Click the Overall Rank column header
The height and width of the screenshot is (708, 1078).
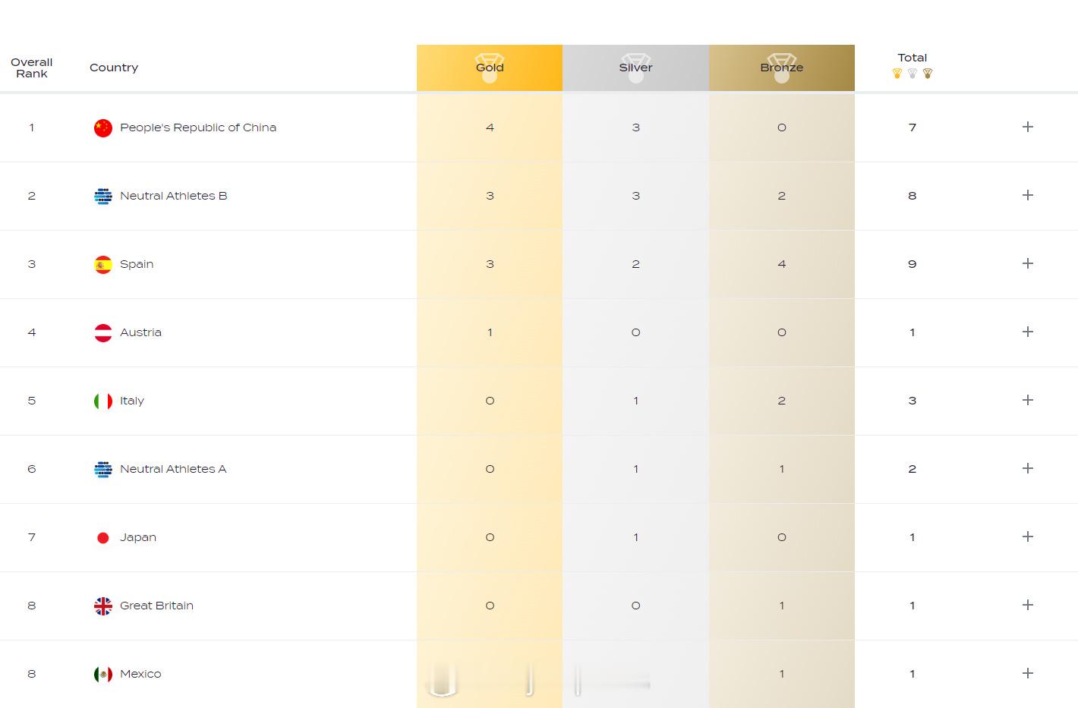point(32,68)
